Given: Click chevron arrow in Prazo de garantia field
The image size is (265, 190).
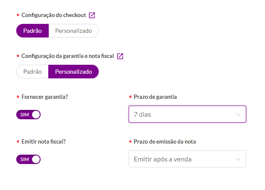Looking at the screenshot, I should click(238, 115).
